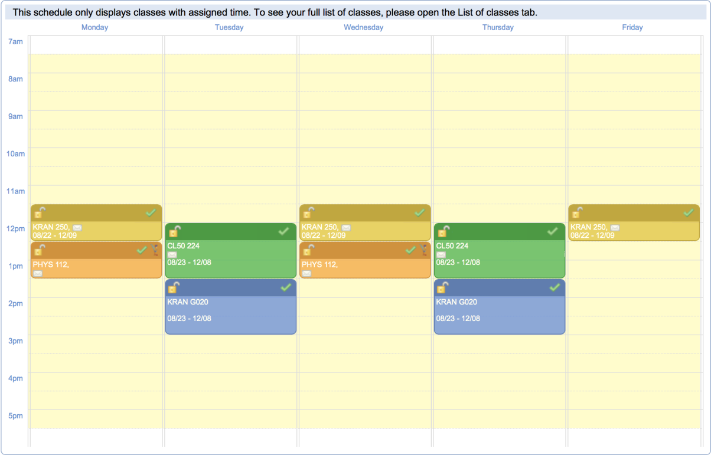Click the padlock icon on Tuesday's CL50 224 class
The height and width of the screenshot is (455, 711).
(174, 231)
